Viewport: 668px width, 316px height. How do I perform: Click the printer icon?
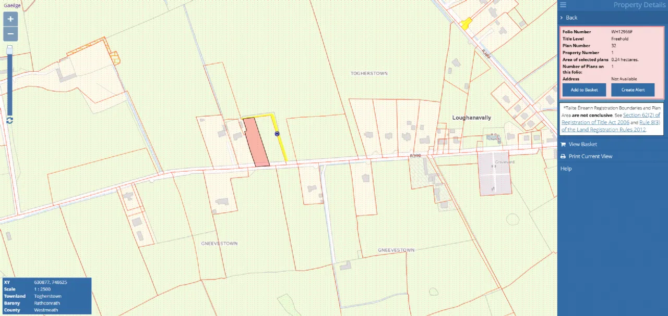pyautogui.click(x=563, y=156)
